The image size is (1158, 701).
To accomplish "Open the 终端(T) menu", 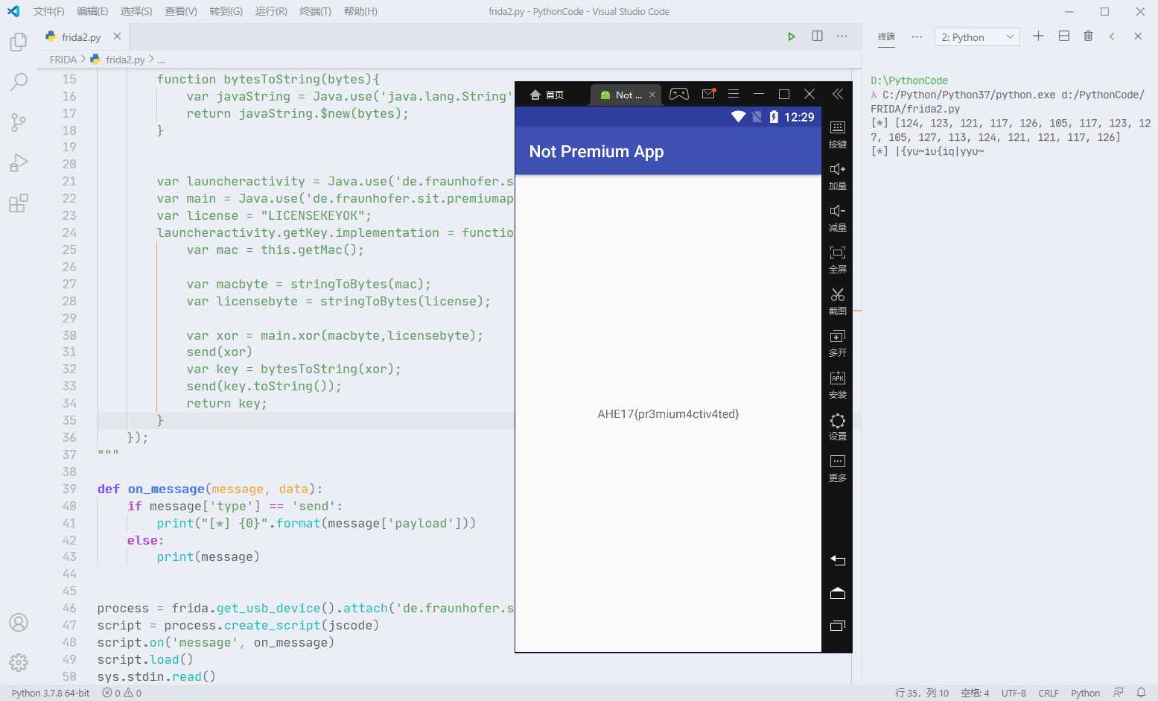I will click(x=315, y=11).
